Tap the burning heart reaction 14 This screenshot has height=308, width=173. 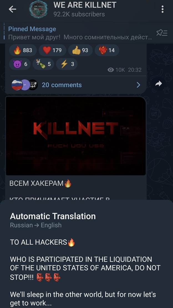click(x=107, y=50)
